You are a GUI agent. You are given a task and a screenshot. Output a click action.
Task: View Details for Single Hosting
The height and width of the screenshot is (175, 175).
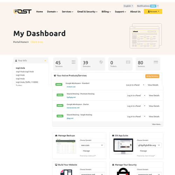(154, 117)
